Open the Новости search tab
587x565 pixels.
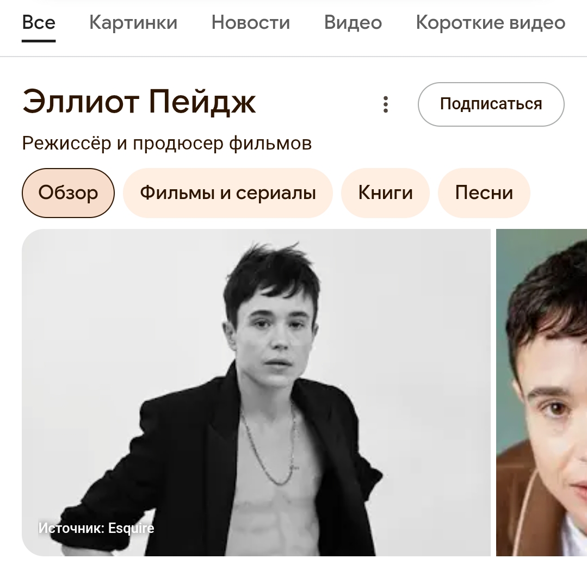tap(251, 22)
